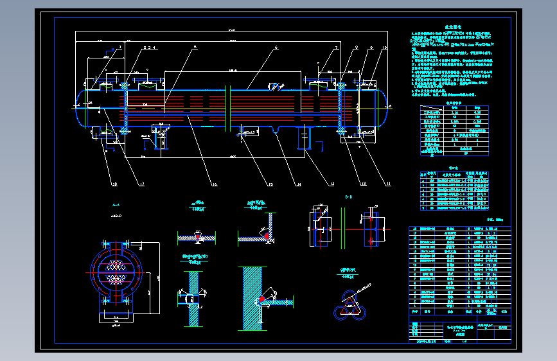
Task: Click the butt weld joint detail drawing
Action: (x=197, y=238)
